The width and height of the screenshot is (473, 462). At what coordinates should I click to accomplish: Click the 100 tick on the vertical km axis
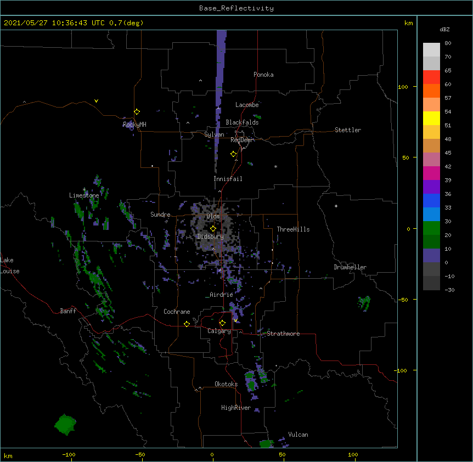(403, 87)
